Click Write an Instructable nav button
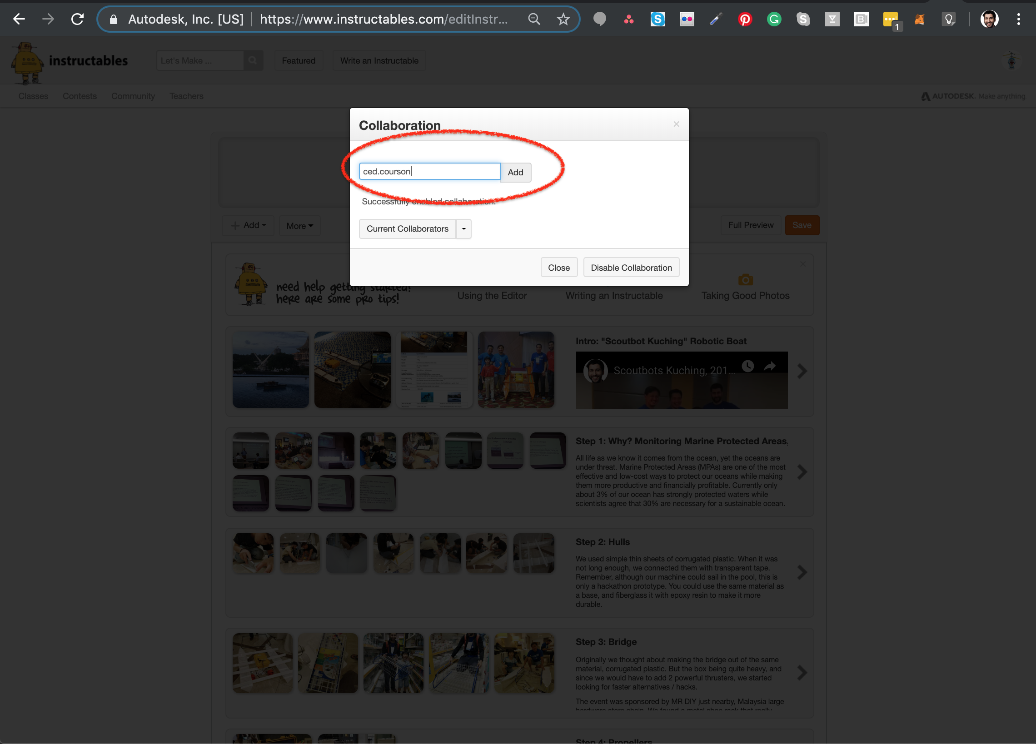 379,61
